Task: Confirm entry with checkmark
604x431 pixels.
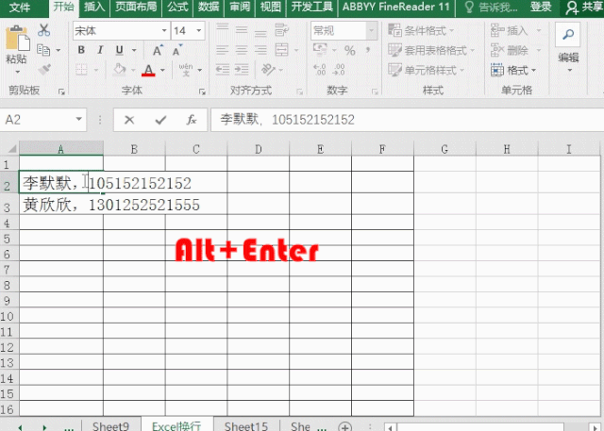Action: pyautogui.click(x=160, y=120)
